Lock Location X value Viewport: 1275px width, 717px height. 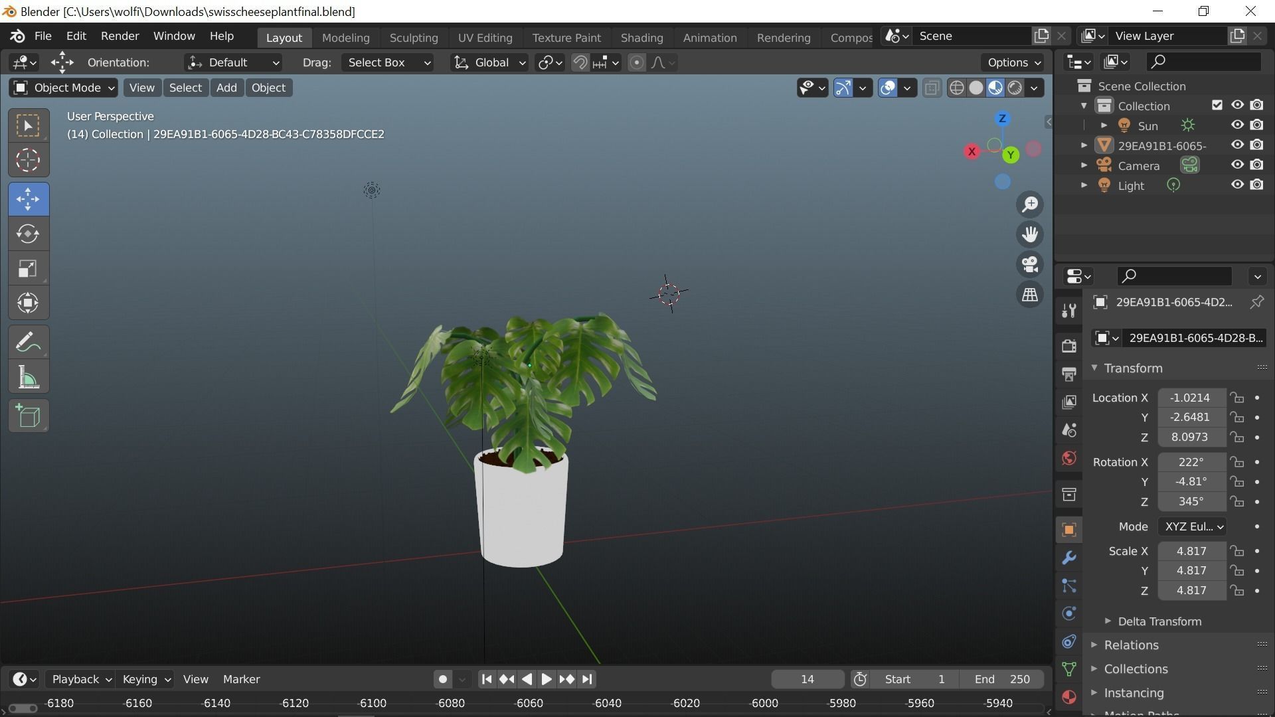point(1236,398)
